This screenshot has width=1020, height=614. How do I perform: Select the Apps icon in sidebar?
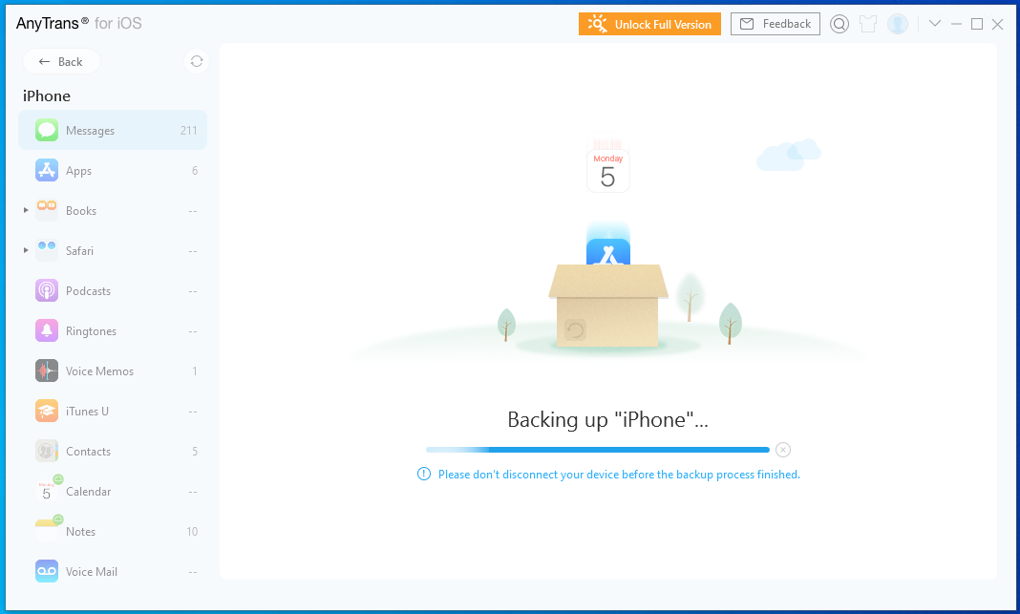(x=47, y=170)
